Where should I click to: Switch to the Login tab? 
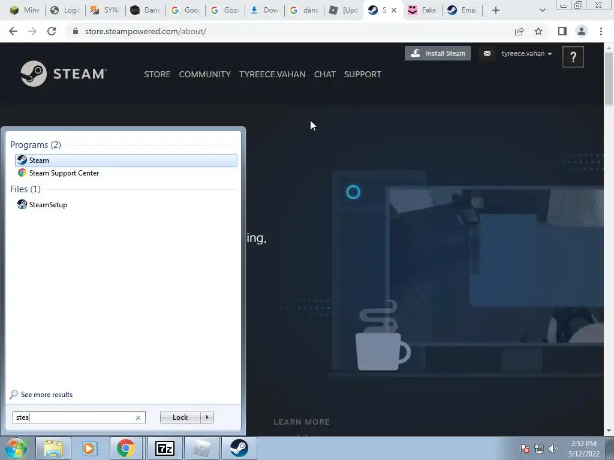tap(65, 10)
